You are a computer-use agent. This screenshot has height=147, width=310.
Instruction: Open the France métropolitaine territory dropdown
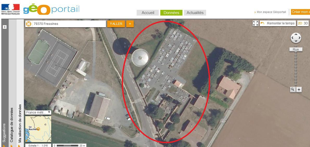(x=38, y=113)
